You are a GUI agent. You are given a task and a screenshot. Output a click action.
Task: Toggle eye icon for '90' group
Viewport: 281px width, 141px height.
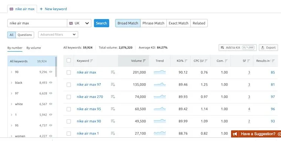(x=51, y=72)
